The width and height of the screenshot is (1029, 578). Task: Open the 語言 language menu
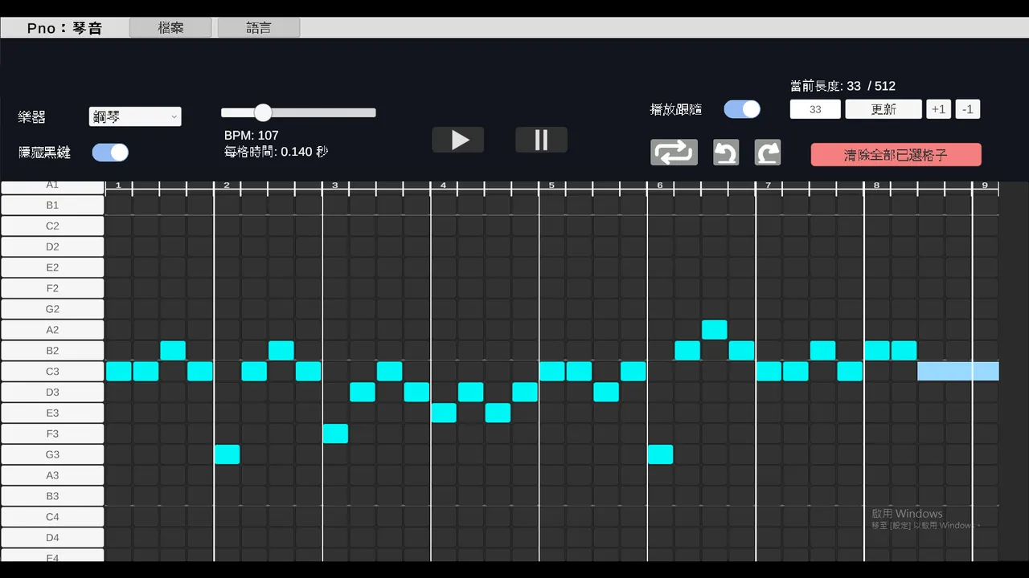click(x=259, y=28)
